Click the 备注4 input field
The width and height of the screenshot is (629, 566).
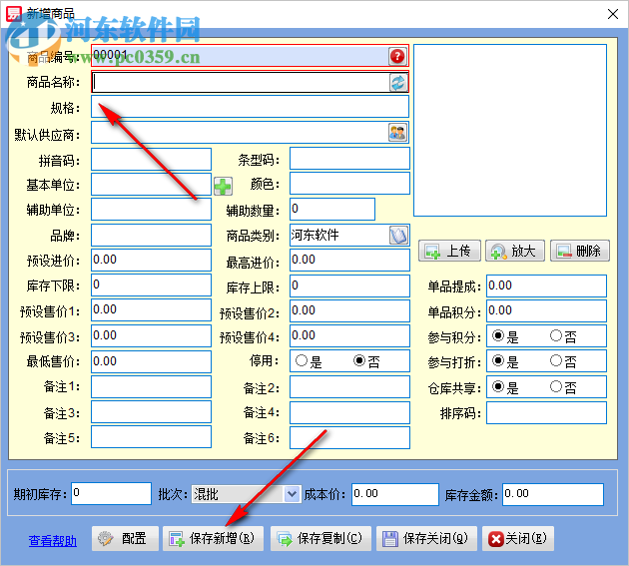pos(349,412)
